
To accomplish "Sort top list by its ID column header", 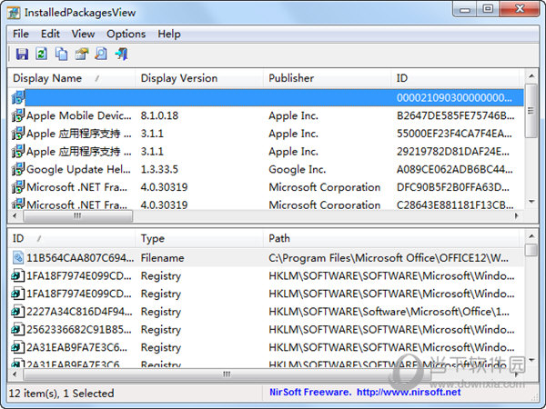I will click(x=455, y=78).
